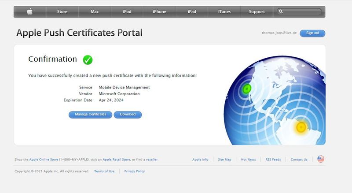The height and width of the screenshot is (193, 352).
Task: Download the push certificate
Action: 128,115
